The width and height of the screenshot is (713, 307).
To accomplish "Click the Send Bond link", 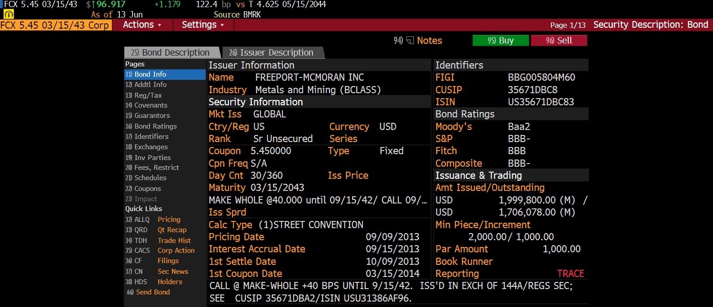I will coord(149,292).
